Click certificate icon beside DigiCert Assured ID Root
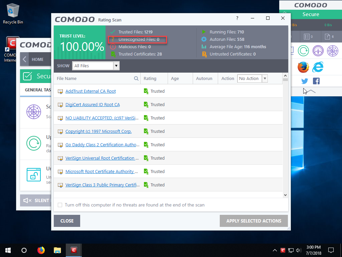Viewport: 342px width, 257px height. coord(60,105)
